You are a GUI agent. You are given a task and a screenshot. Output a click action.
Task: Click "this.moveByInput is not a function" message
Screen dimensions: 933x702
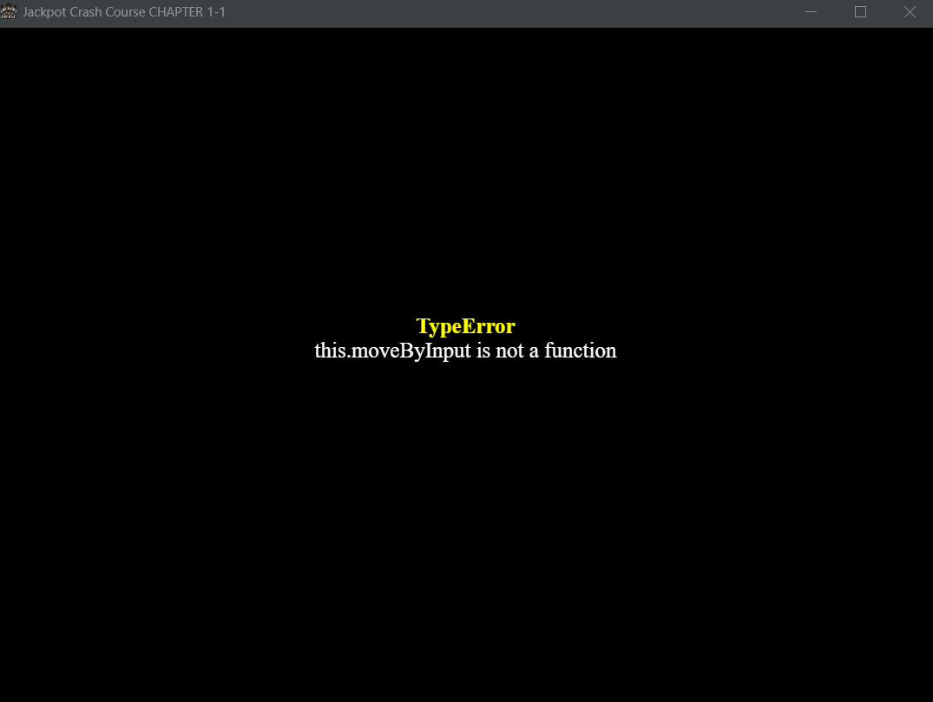pyautogui.click(x=465, y=351)
